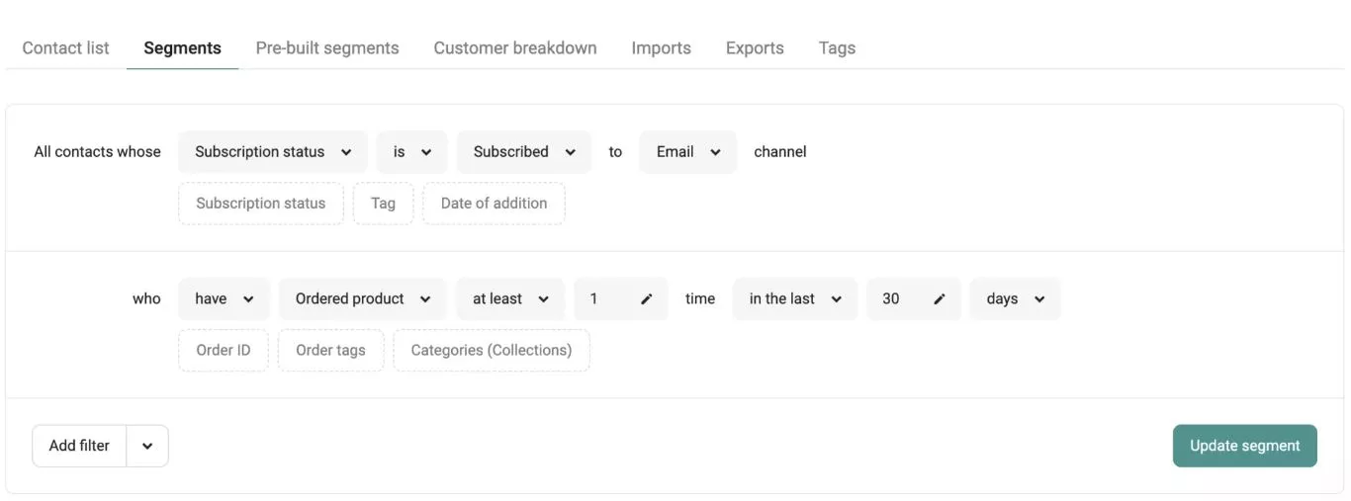Open the 'in the last' dropdown
This screenshot has width=1351, height=501.
click(794, 298)
